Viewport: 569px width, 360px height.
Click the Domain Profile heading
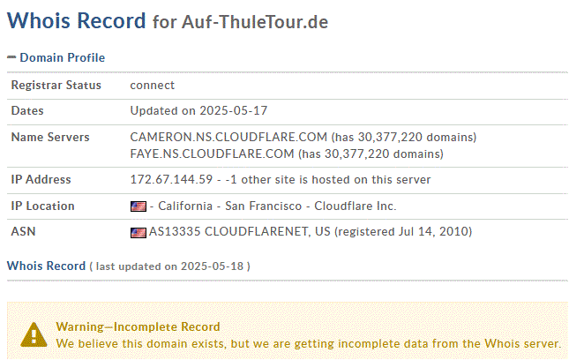pos(62,57)
